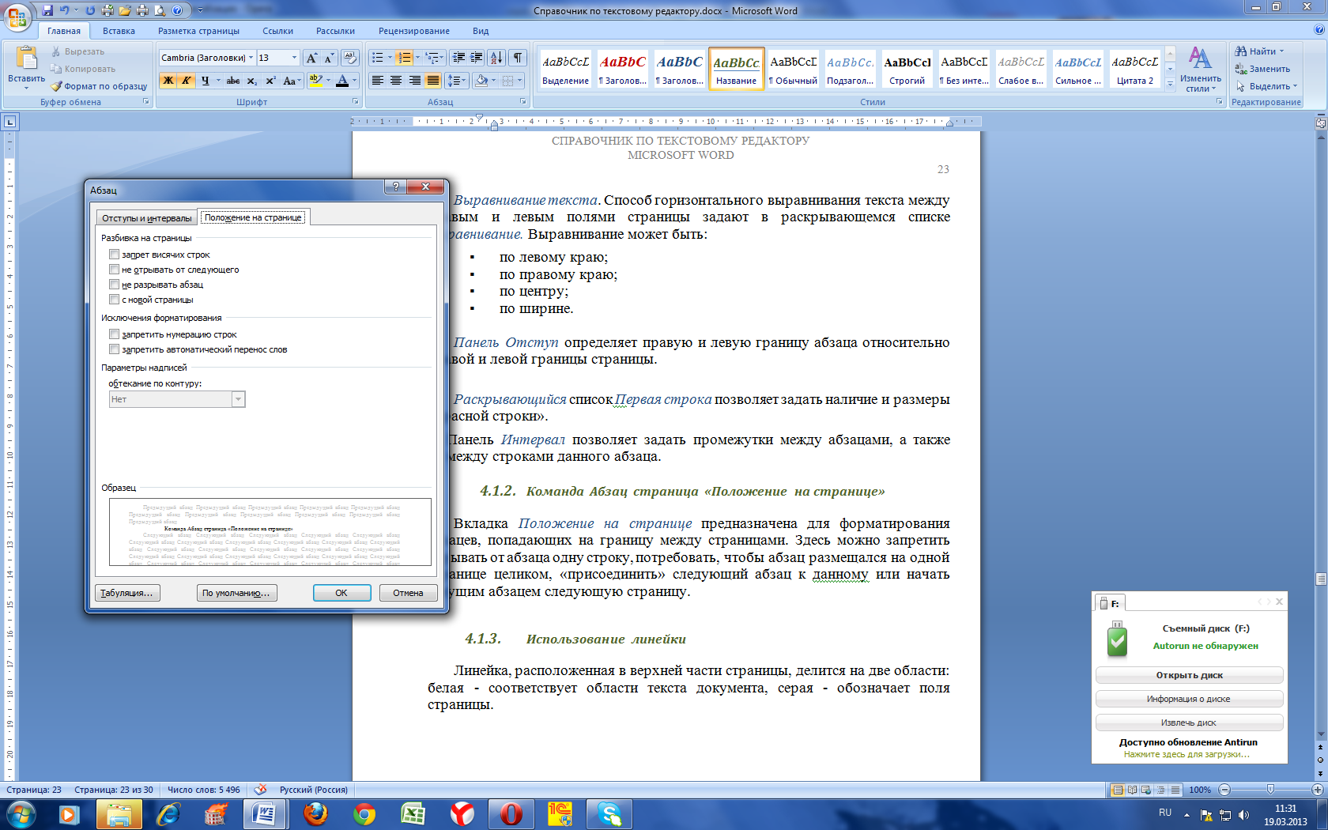Open the Ссылки ribbon tab
This screenshot has width=1328, height=830.
(x=277, y=31)
